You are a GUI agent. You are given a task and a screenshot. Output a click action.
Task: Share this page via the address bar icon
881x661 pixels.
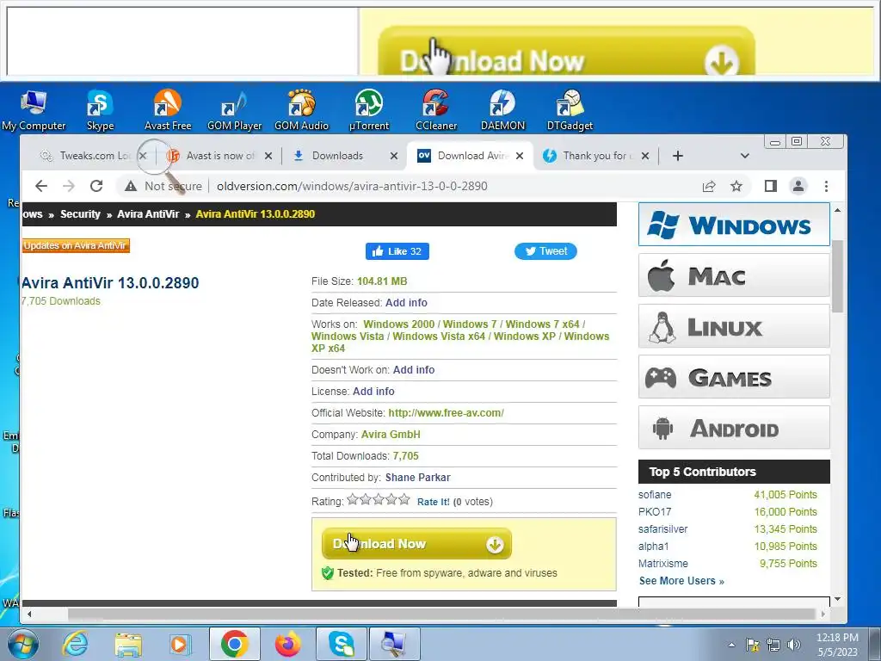coord(709,186)
